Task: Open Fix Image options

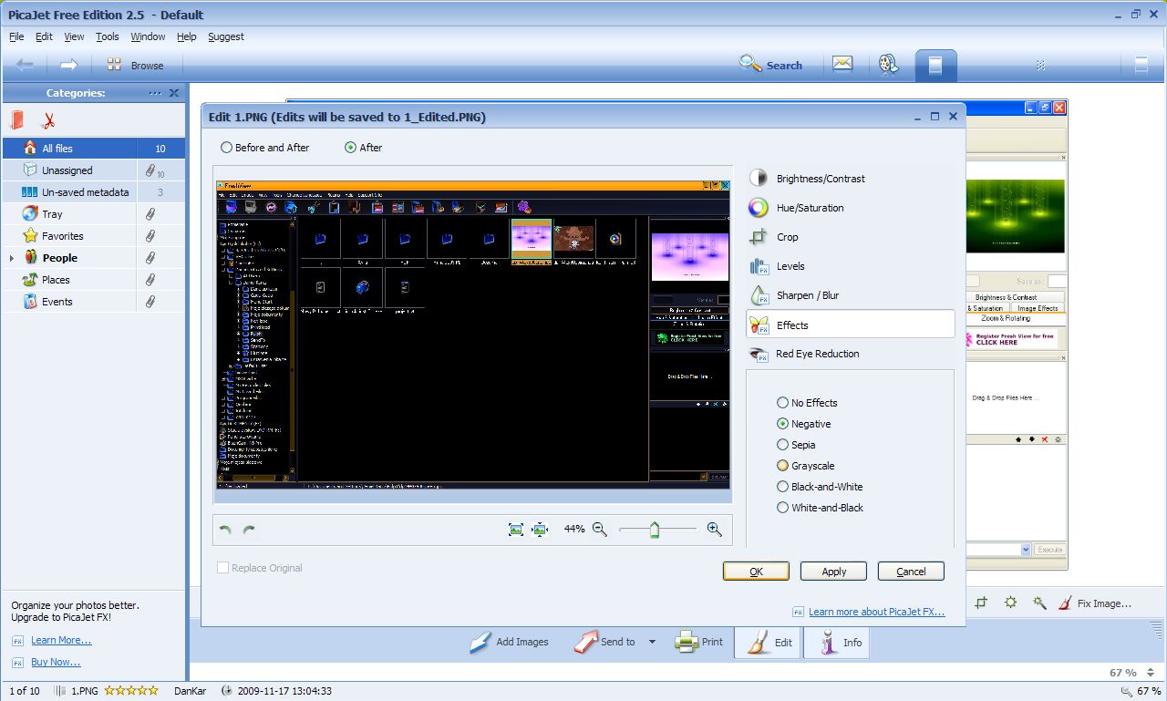Action: [1095, 603]
